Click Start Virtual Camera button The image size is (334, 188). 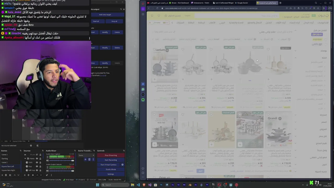(108, 165)
